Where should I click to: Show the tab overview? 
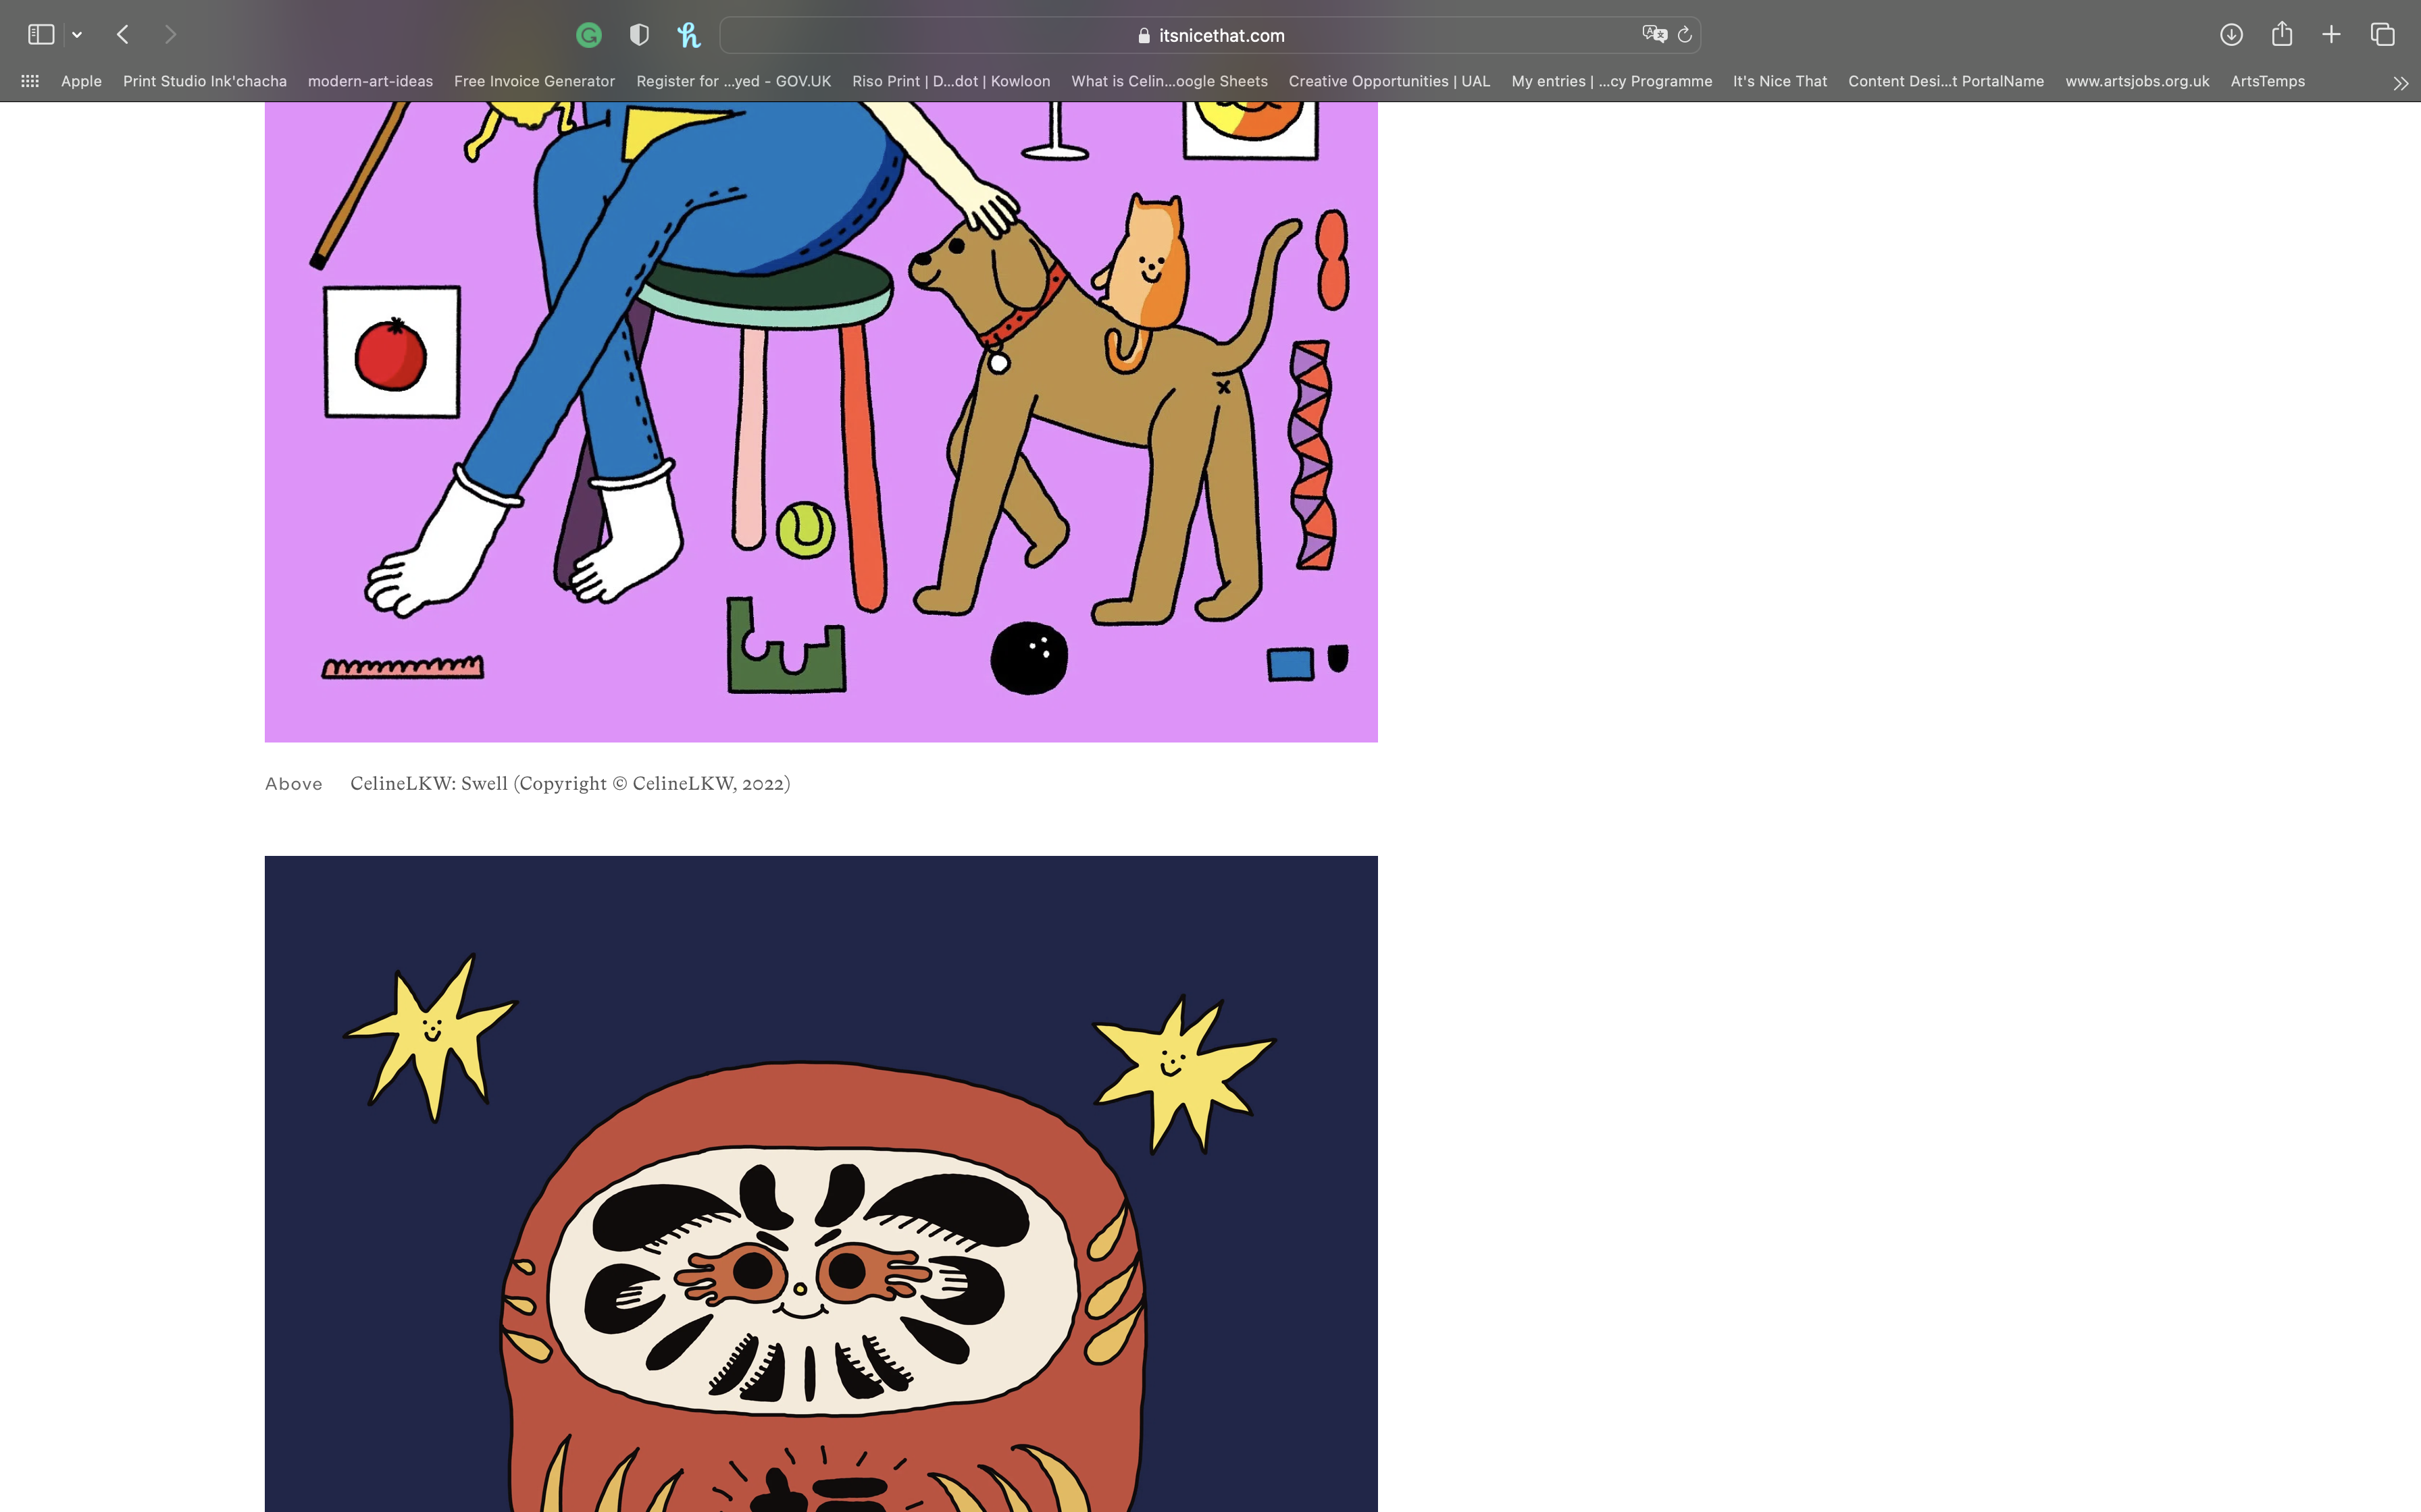2382,35
